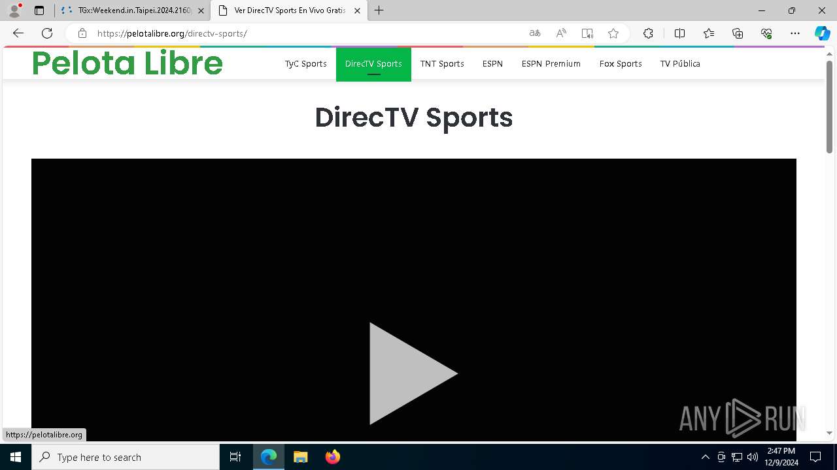Launch Firefox from taskbar

332,457
